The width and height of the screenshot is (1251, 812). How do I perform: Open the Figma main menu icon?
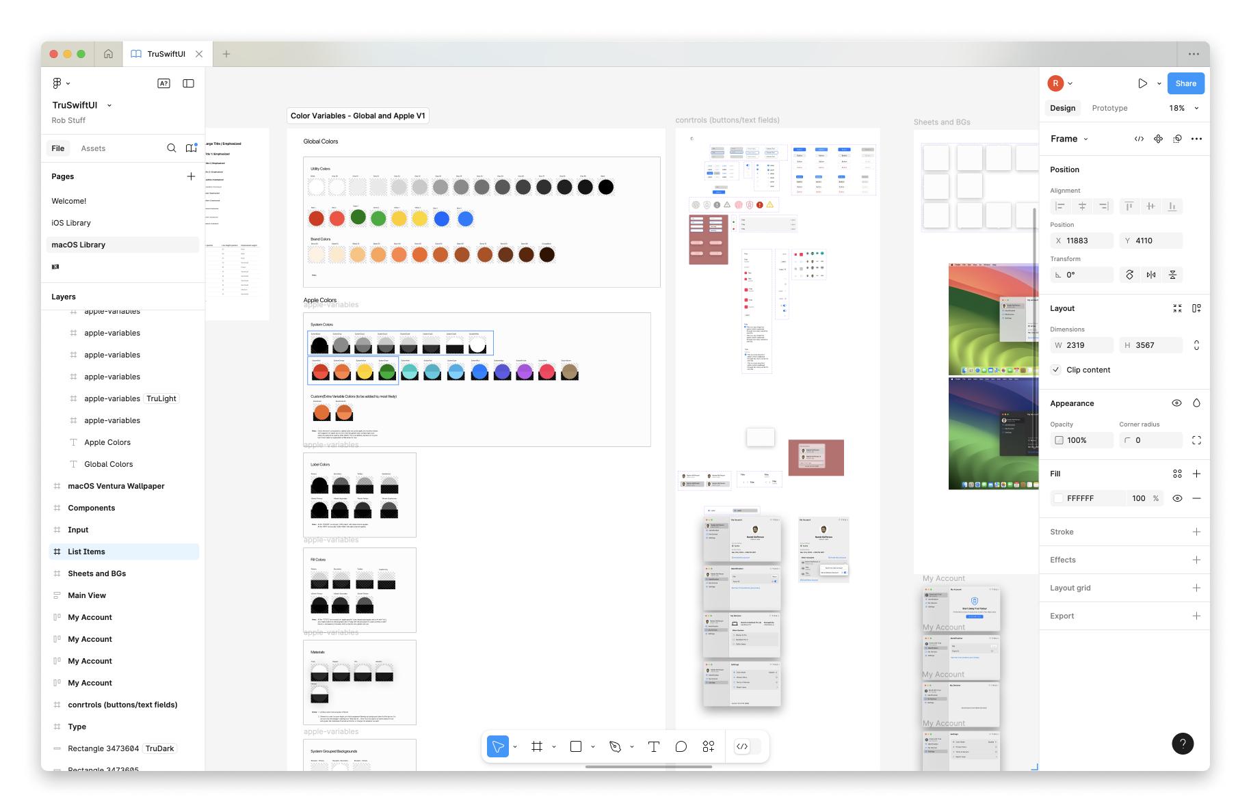pyautogui.click(x=57, y=83)
